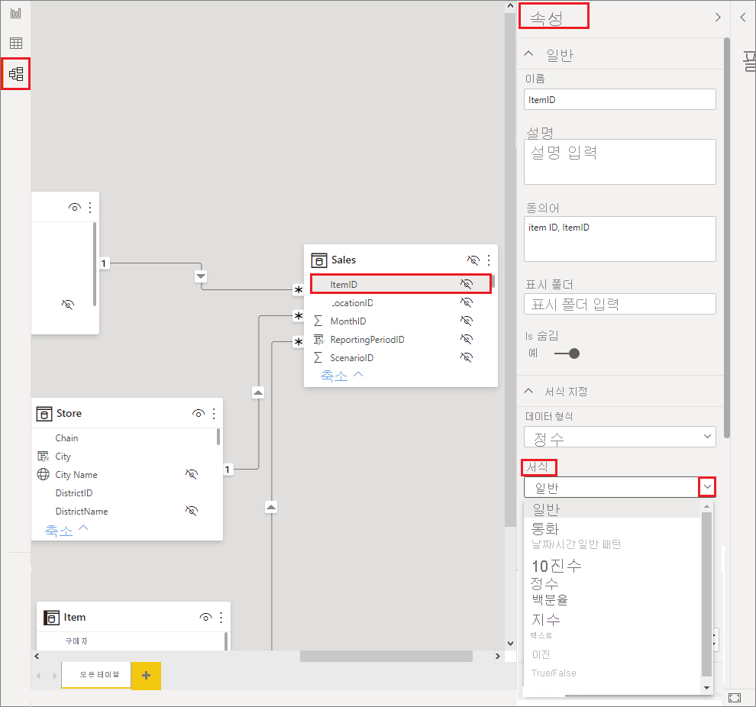756x707 pixels.
Task: Collapse Store table with 축소
Action: (x=66, y=530)
